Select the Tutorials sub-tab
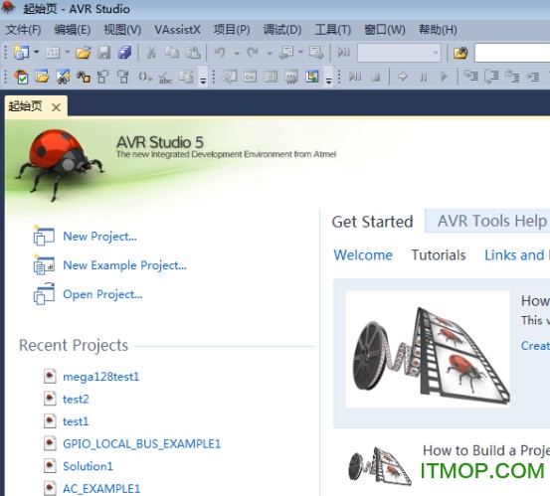Image resolution: width=550 pixels, height=496 pixels. click(x=439, y=254)
